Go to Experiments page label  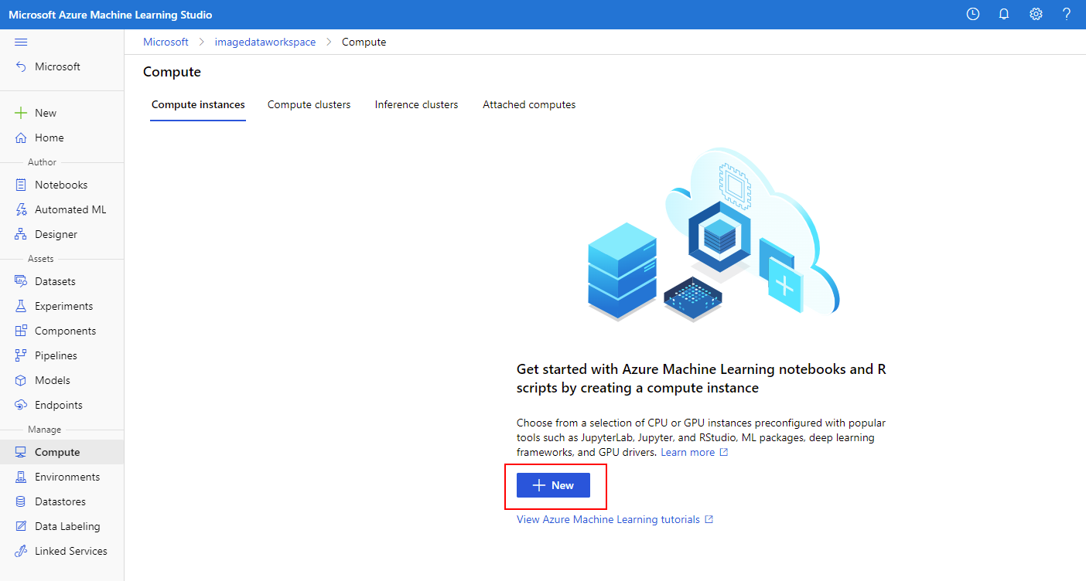(63, 306)
